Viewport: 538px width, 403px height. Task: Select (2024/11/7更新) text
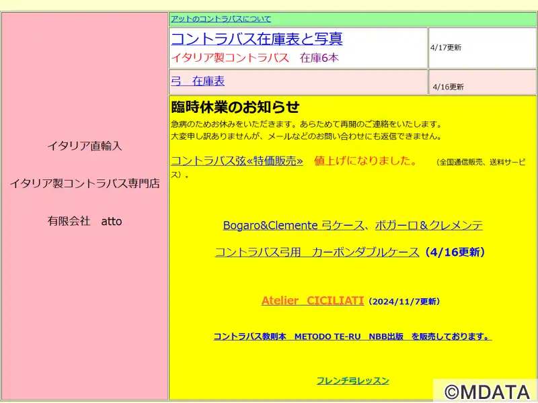(x=404, y=301)
